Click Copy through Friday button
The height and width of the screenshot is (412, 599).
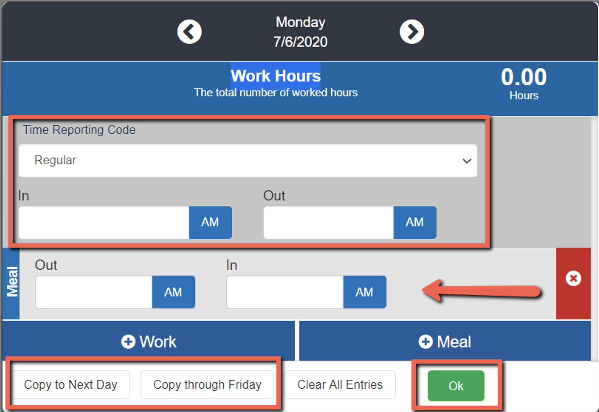(x=207, y=384)
